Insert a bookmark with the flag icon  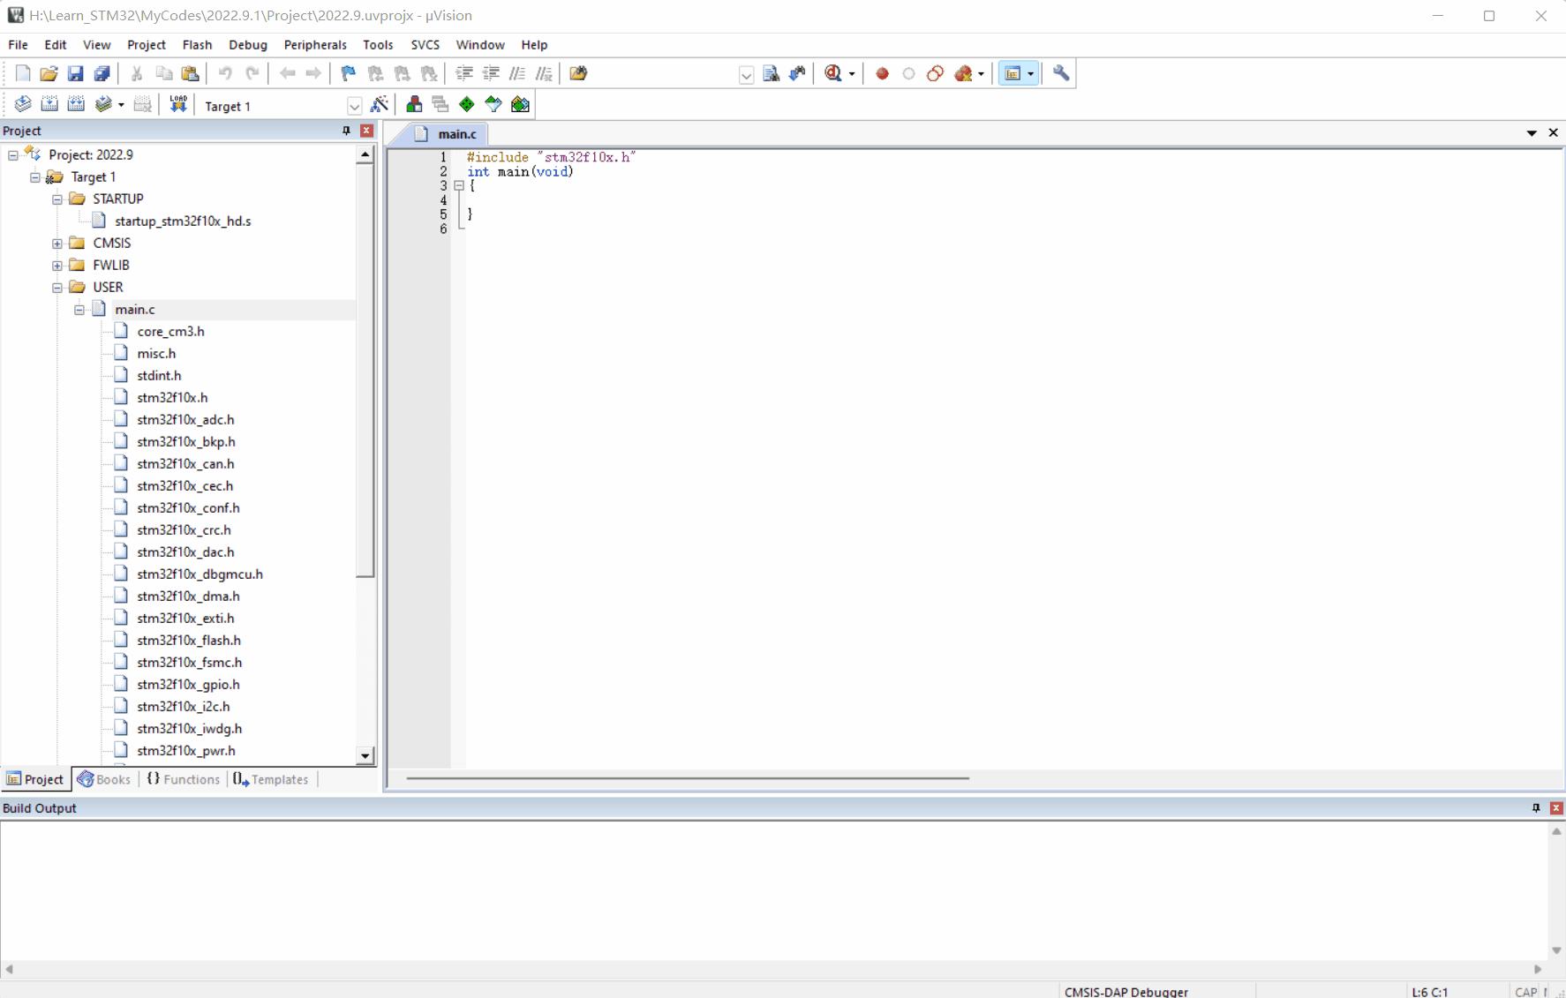346,73
